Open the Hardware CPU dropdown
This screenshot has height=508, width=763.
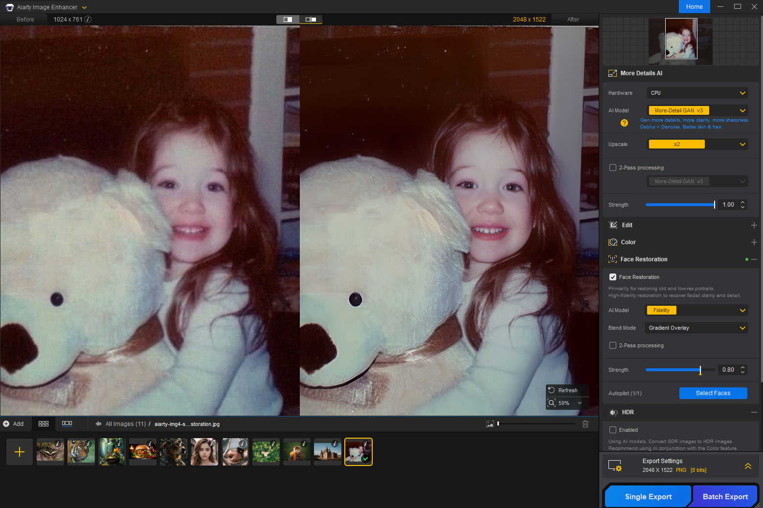click(x=697, y=93)
